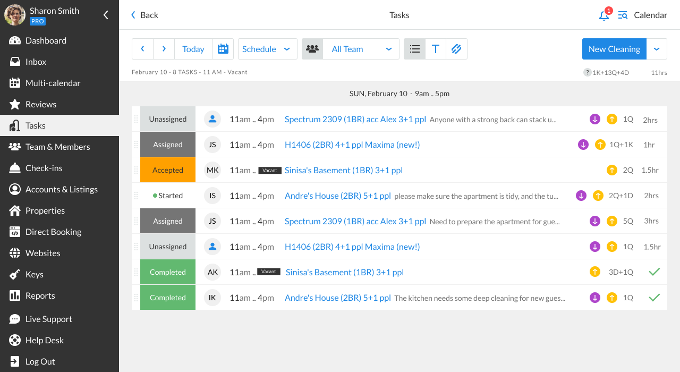Select the list view layout toggle
This screenshot has width=680, height=372.
pyautogui.click(x=414, y=48)
